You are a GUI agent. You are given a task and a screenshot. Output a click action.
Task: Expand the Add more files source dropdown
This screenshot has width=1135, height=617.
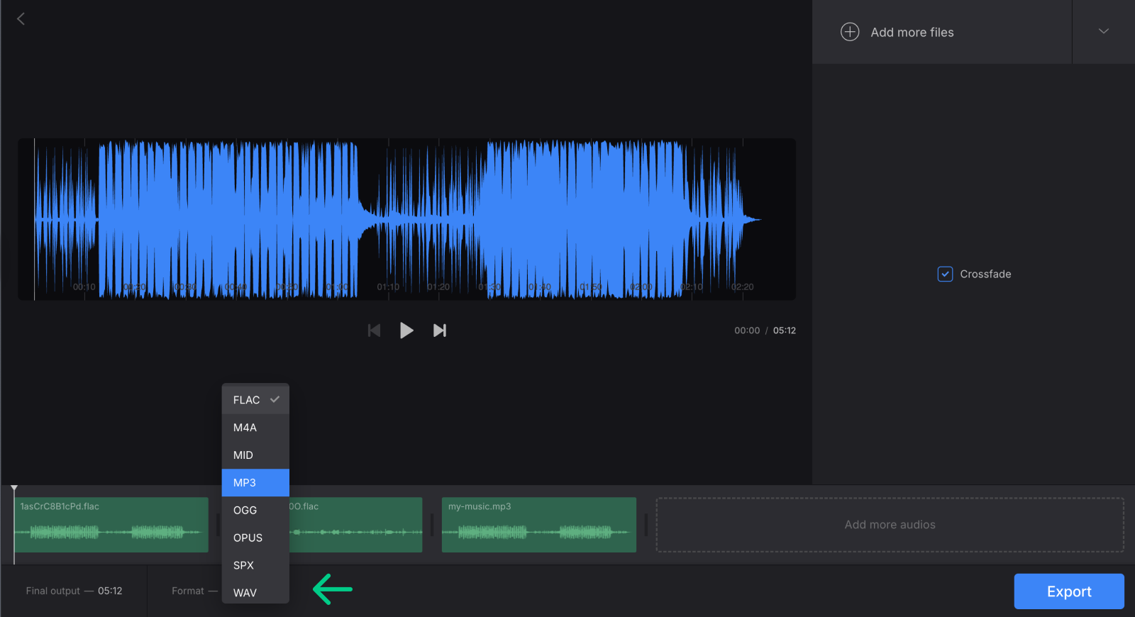[x=1103, y=31]
